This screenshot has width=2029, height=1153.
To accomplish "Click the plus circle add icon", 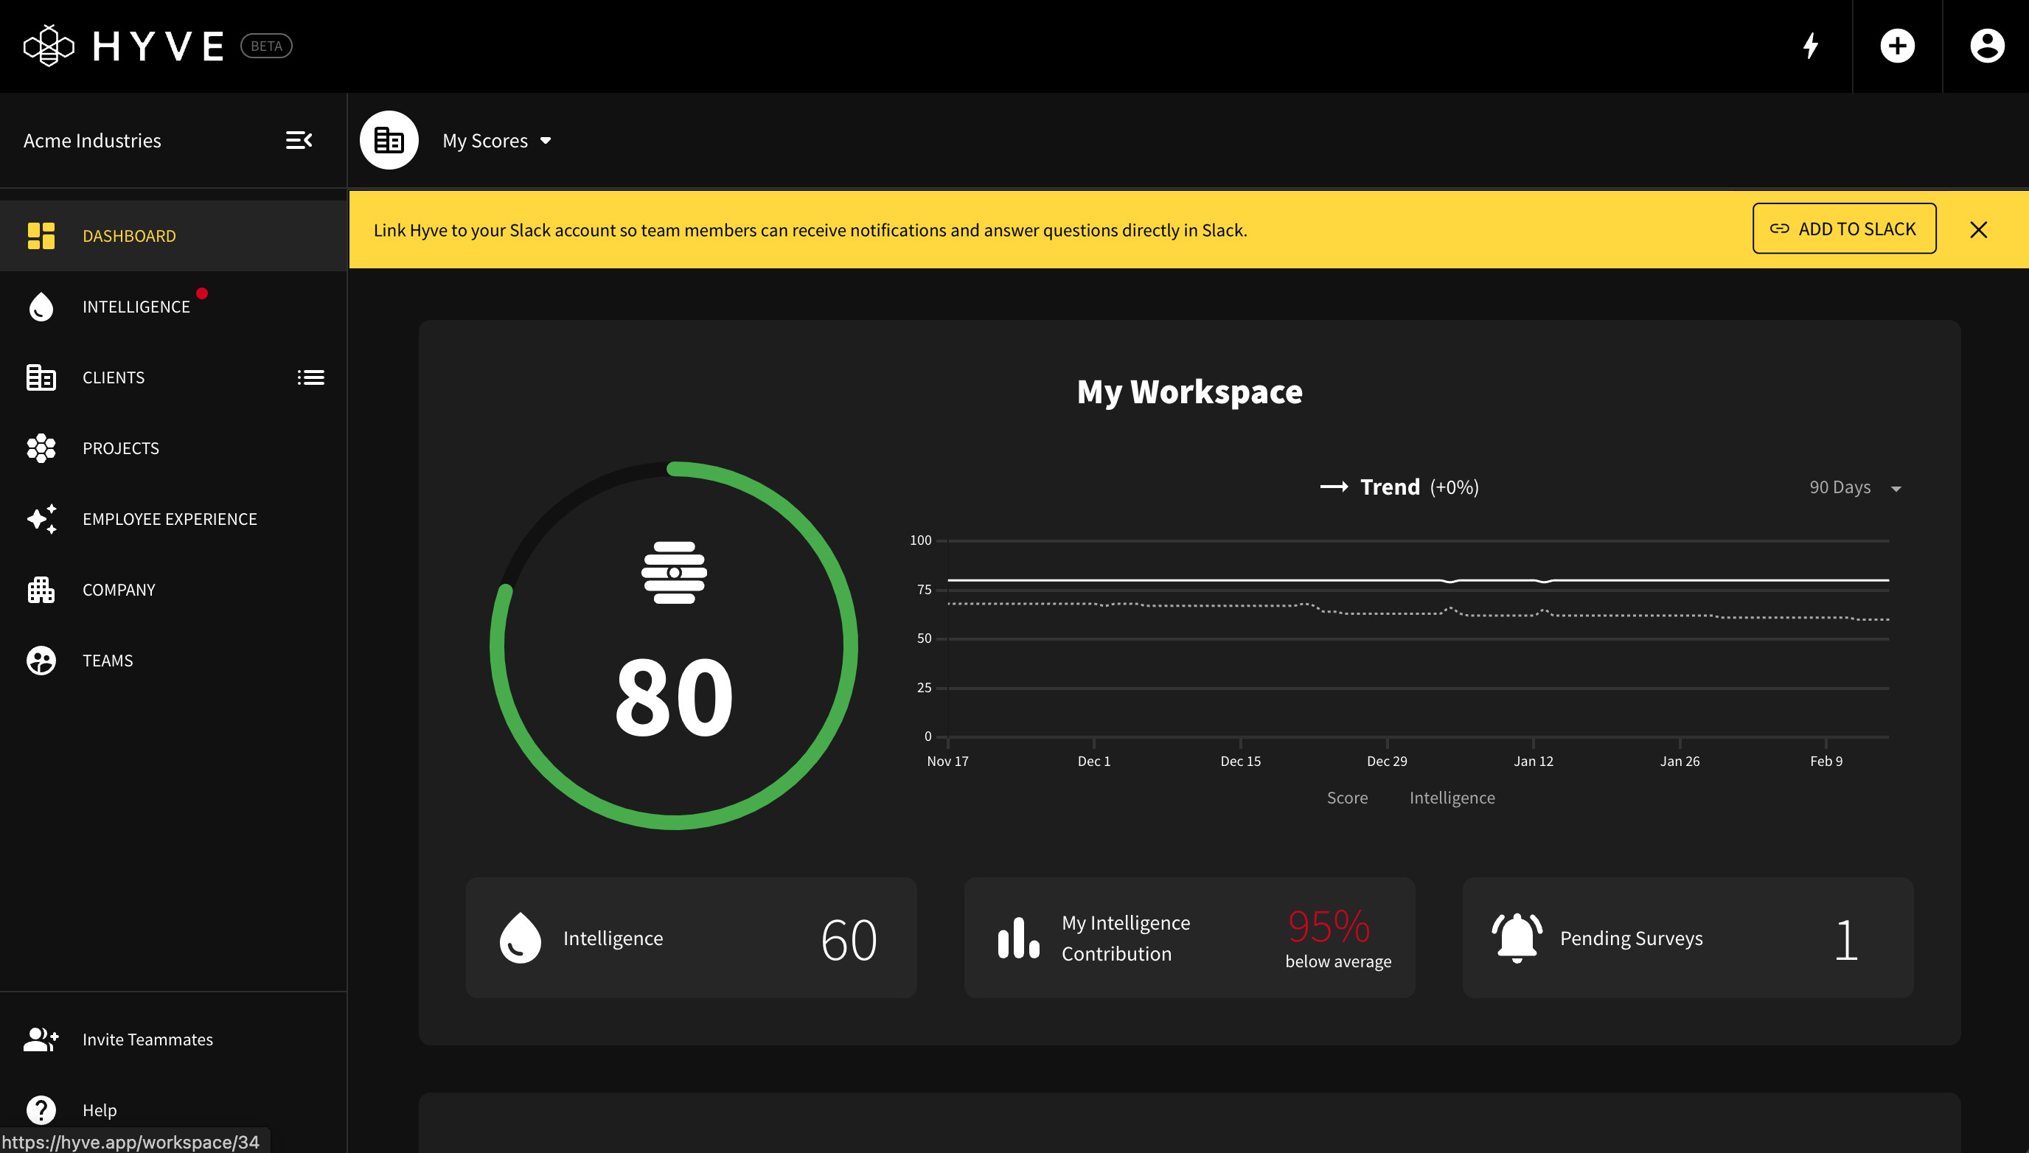I will [x=1898, y=46].
